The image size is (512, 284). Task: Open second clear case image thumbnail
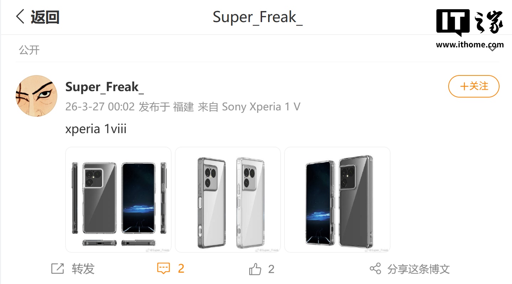coord(228,200)
